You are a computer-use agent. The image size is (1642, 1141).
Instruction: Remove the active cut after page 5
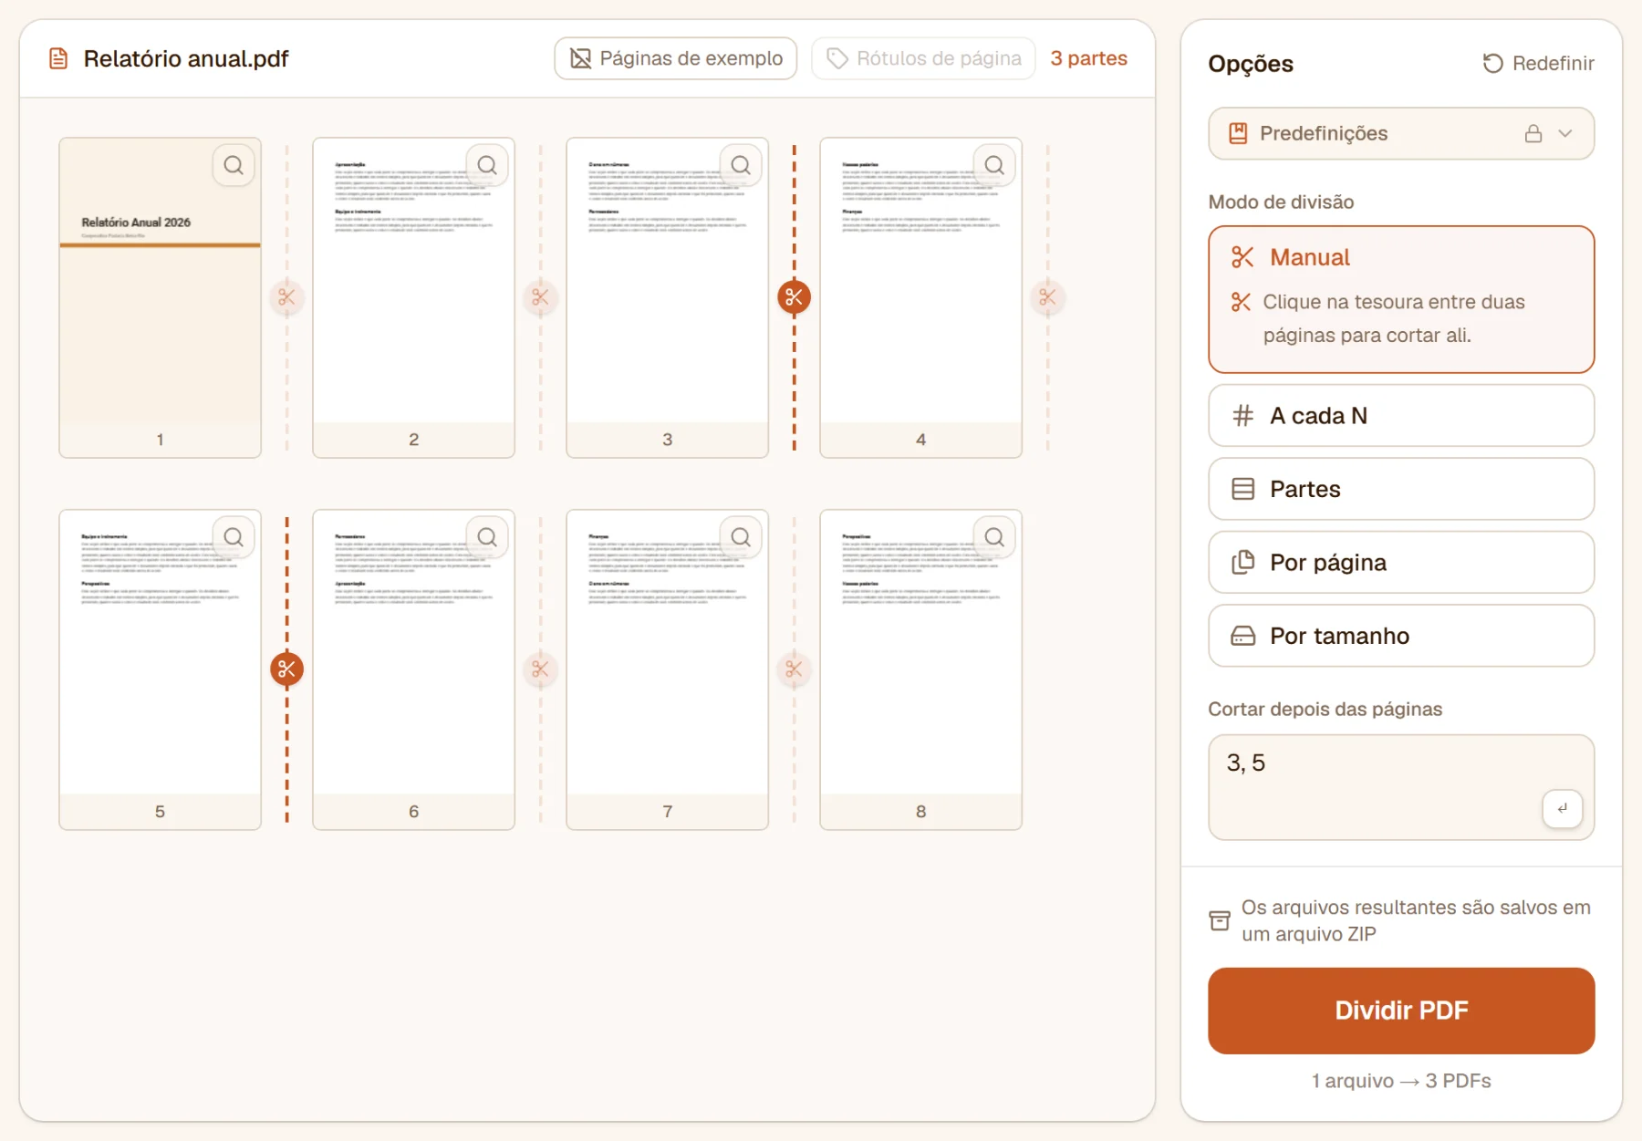tap(286, 669)
